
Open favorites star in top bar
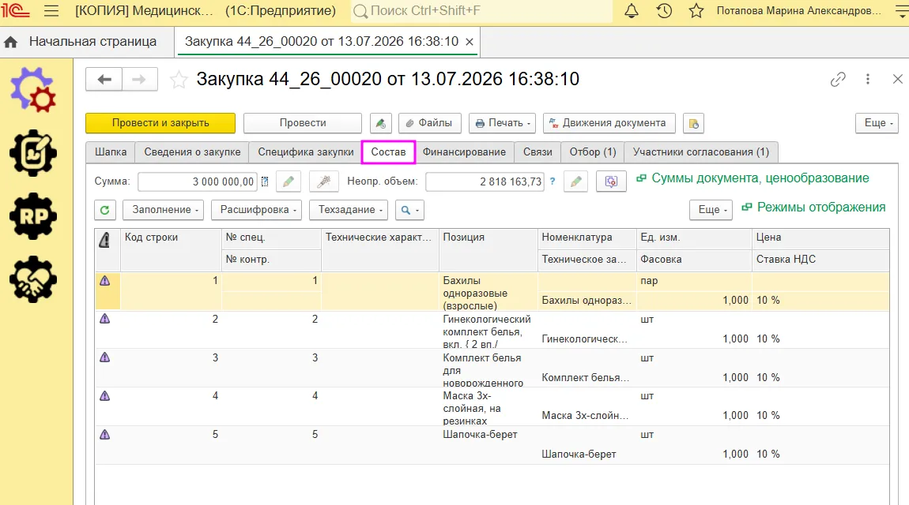point(696,10)
